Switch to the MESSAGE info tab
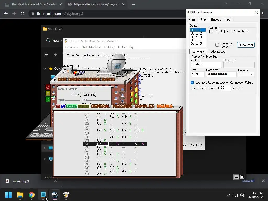The height and width of the screenshot is (201, 268). point(122,106)
